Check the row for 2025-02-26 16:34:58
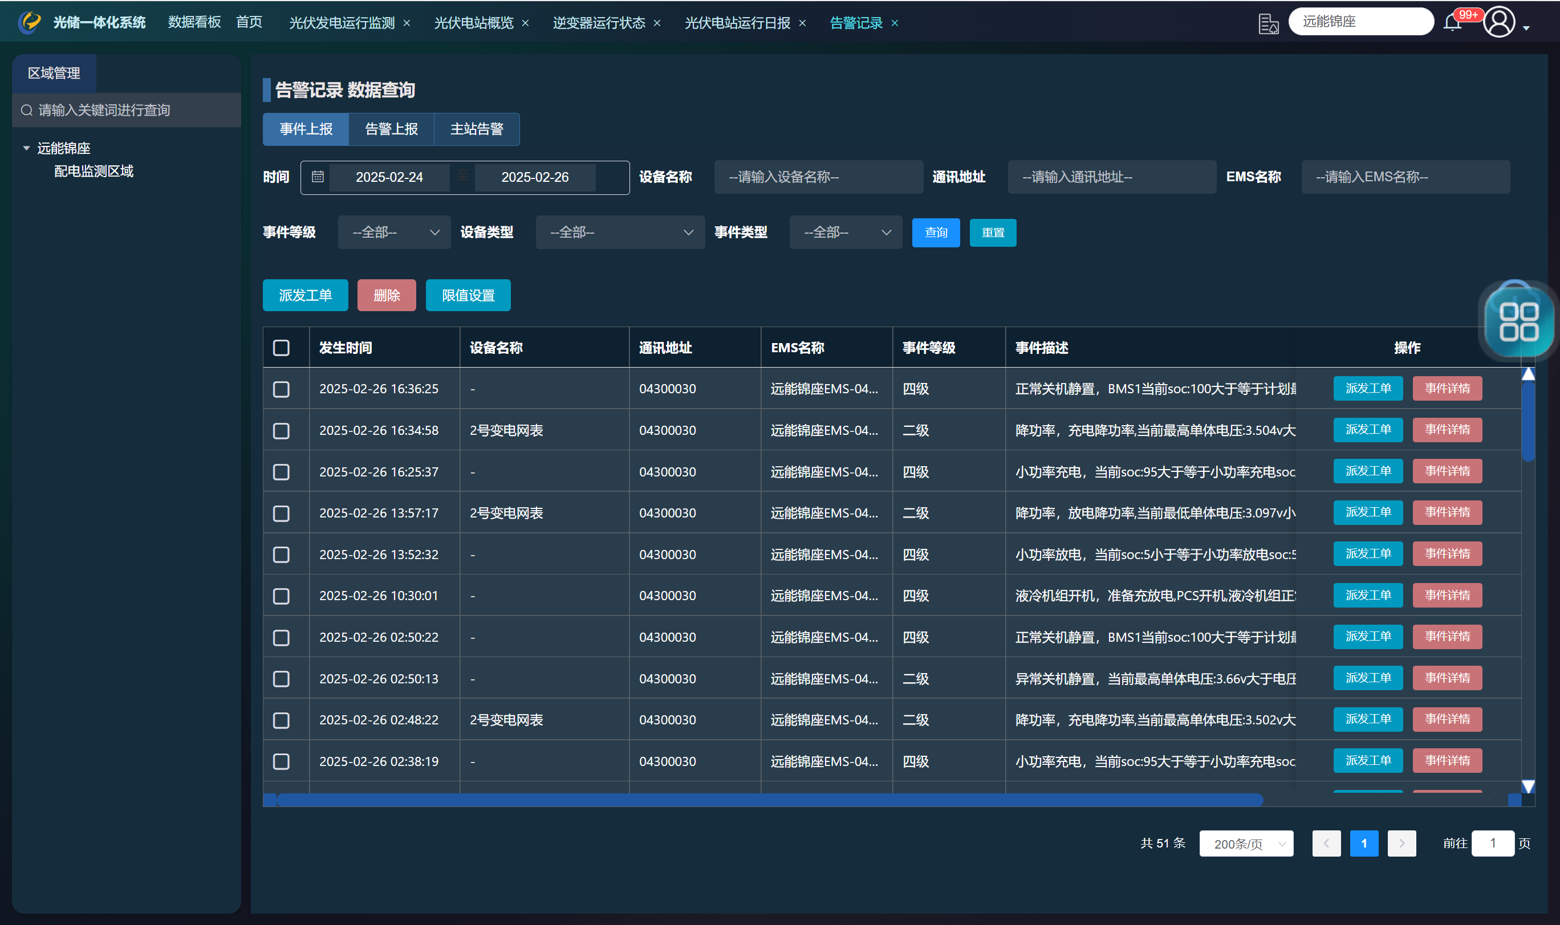 coord(281,430)
